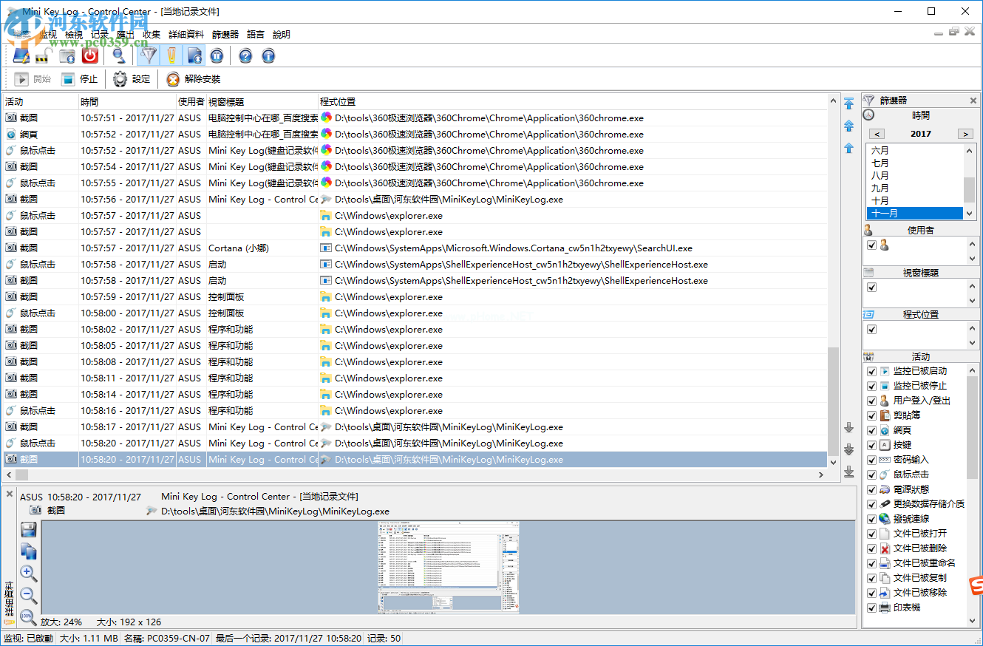Sort the log by the 時間 column header
983x646 pixels.
click(127, 102)
